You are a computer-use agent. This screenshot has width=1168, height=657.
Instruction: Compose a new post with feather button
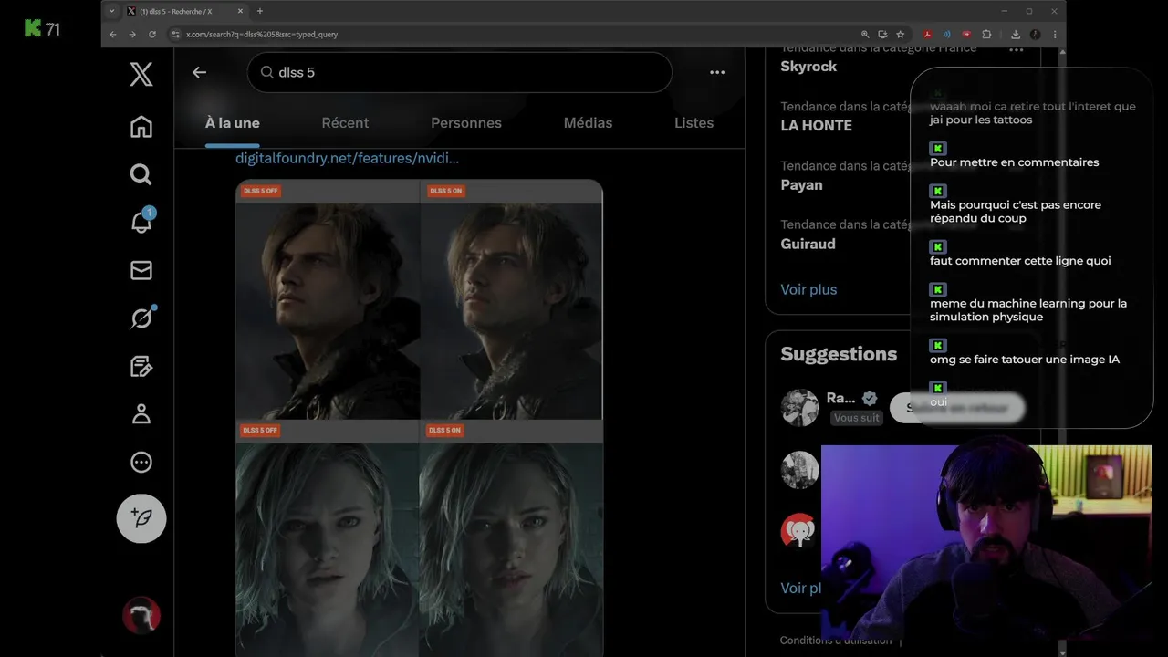point(141,518)
